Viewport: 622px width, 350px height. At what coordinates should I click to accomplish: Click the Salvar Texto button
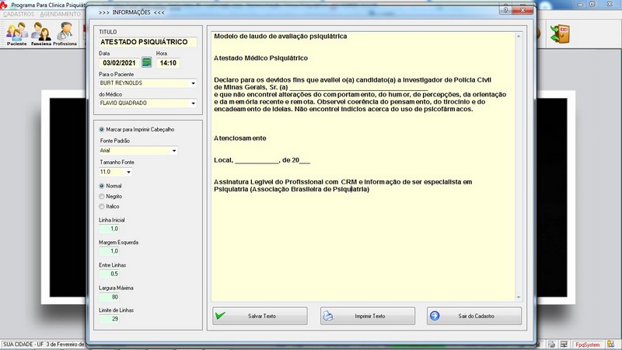click(x=260, y=317)
